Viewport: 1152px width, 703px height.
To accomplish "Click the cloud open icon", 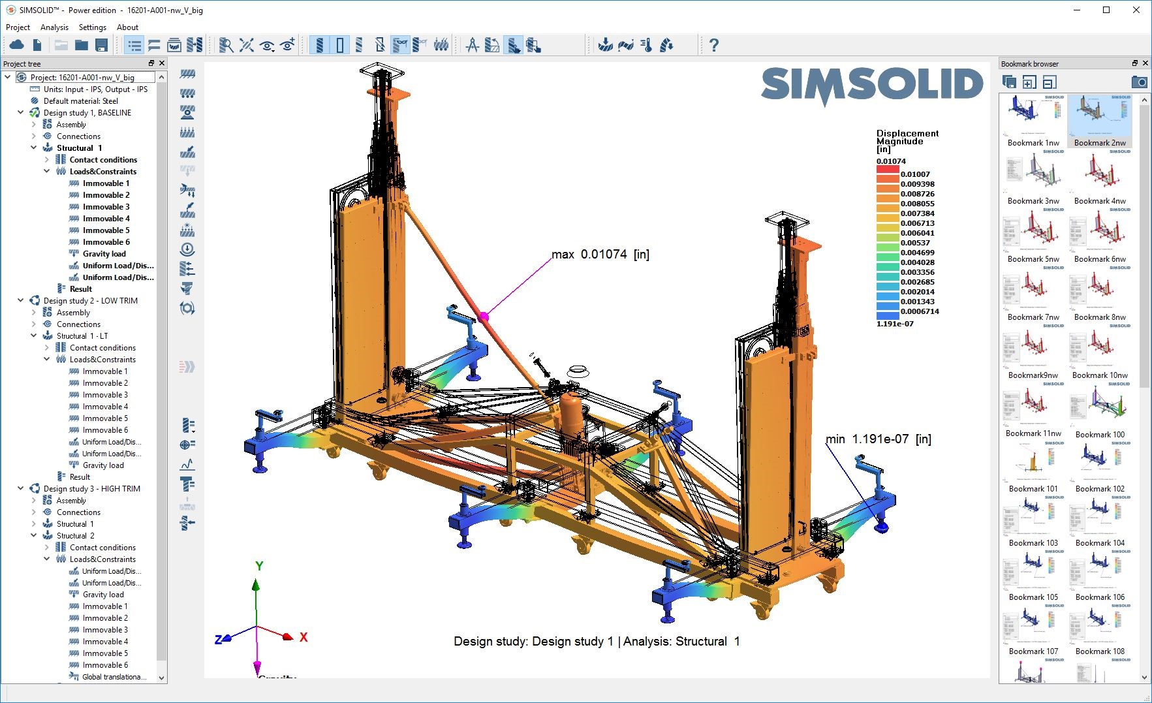I will pos(18,44).
